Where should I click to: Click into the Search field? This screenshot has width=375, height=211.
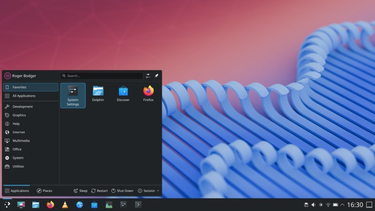click(102, 75)
